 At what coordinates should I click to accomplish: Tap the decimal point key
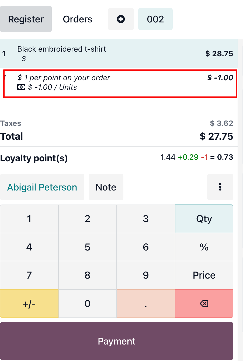click(146, 304)
